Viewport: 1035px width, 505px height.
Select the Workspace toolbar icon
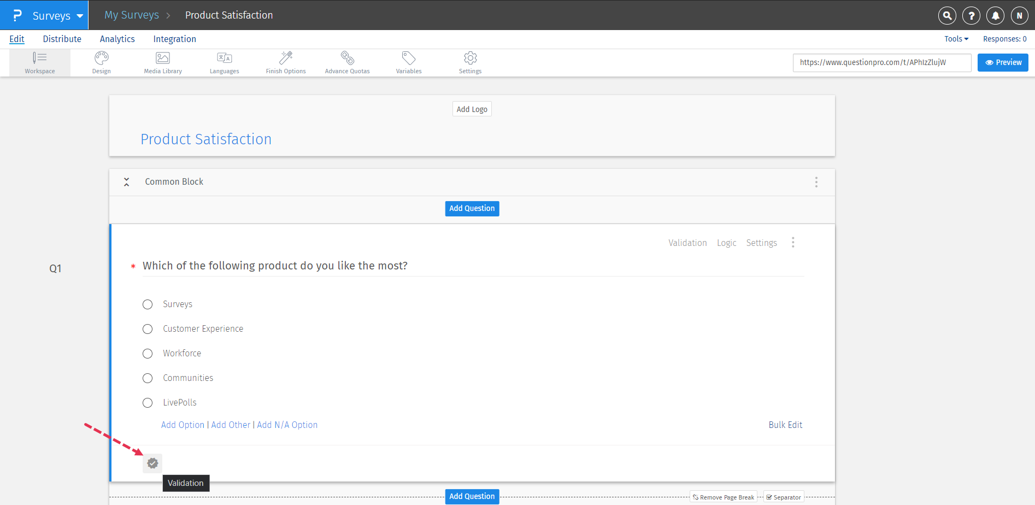click(40, 63)
